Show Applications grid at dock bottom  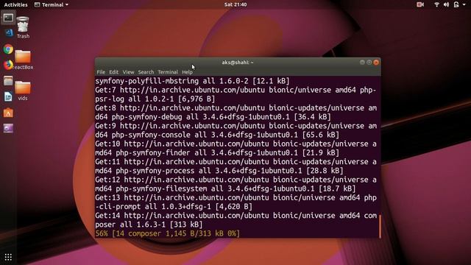(x=8, y=257)
